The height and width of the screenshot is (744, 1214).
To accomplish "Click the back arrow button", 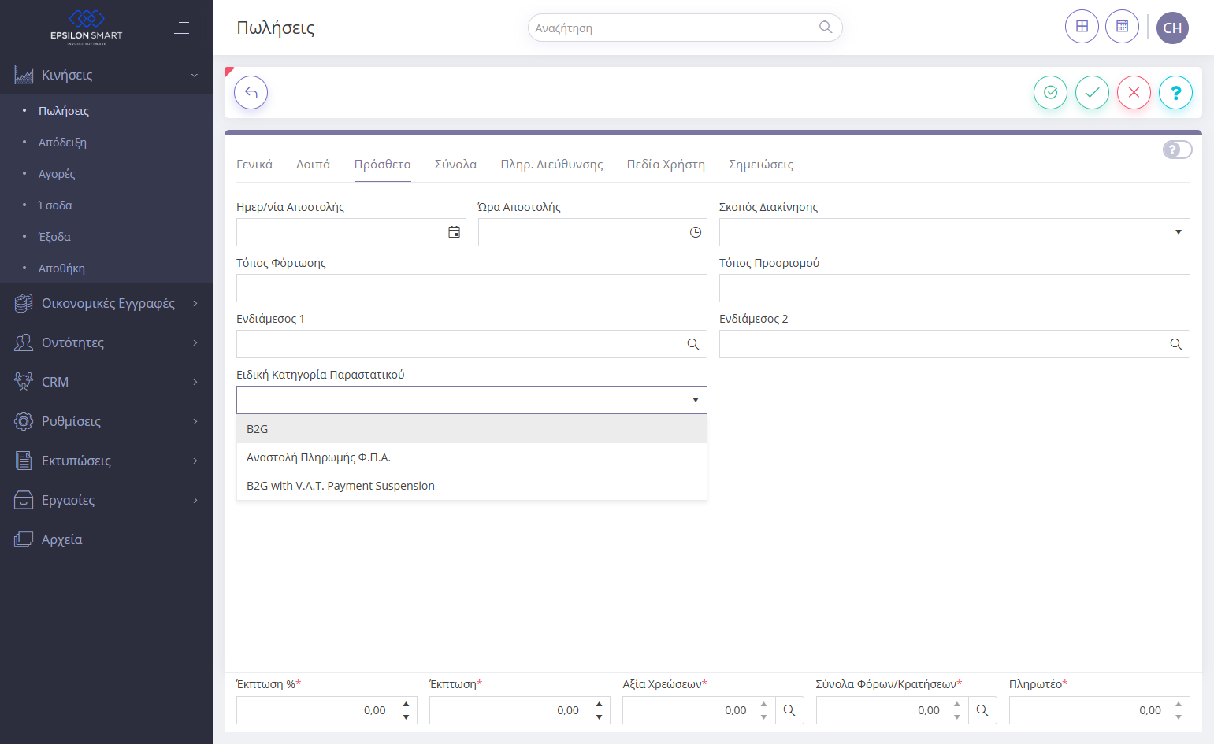I will (x=251, y=93).
